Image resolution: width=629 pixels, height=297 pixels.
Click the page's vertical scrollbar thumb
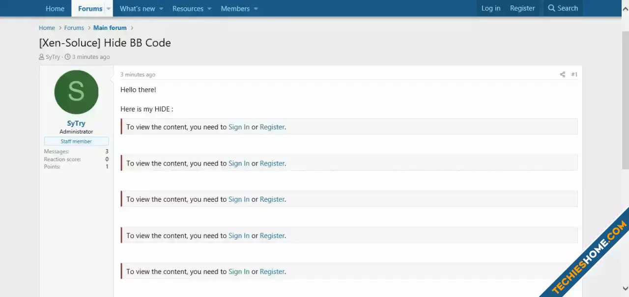[625, 101]
